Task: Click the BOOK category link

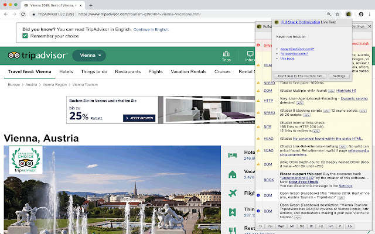Action: tap(269, 180)
